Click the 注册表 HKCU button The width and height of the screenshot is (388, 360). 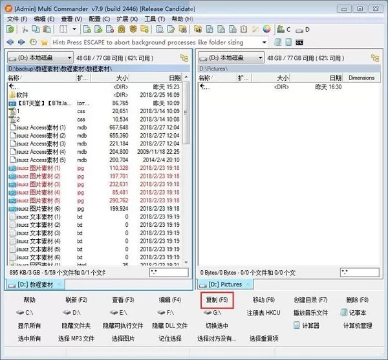pos(264,313)
